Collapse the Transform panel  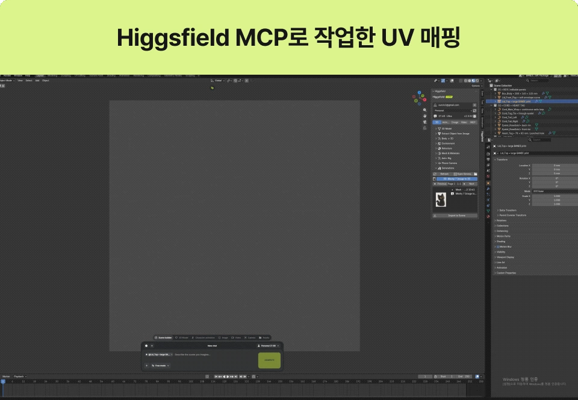click(502, 160)
